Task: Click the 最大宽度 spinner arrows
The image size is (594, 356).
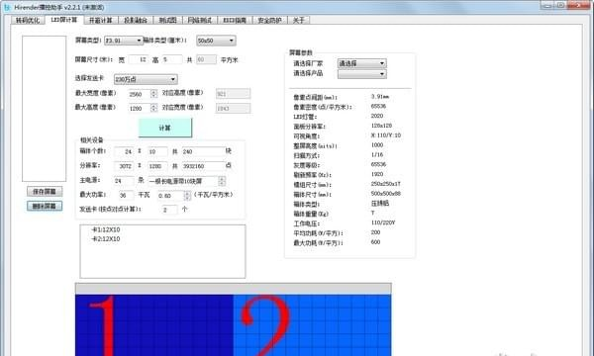Action: tap(153, 94)
